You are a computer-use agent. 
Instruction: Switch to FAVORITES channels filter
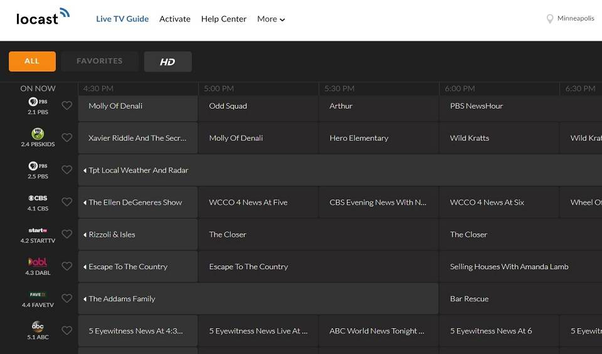pyautogui.click(x=100, y=61)
